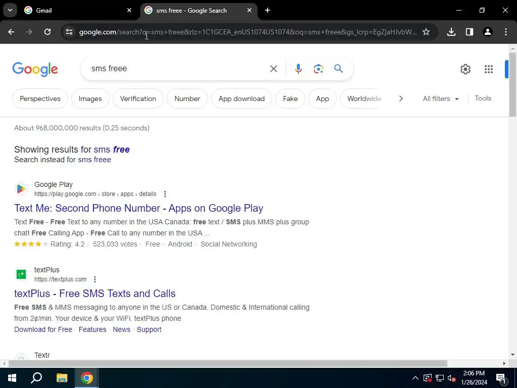The width and height of the screenshot is (517, 388).
Task: Open Text Me: Second Phone Number result
Action: (x=138, y=208)
